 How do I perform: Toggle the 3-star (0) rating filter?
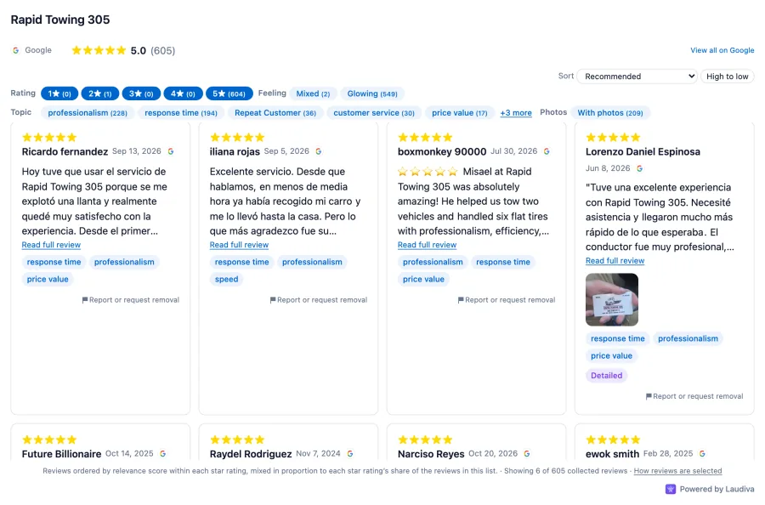pos(141,94)
